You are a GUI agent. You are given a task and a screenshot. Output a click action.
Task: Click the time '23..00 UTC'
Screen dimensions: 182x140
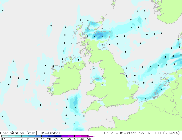coord(150,133)
